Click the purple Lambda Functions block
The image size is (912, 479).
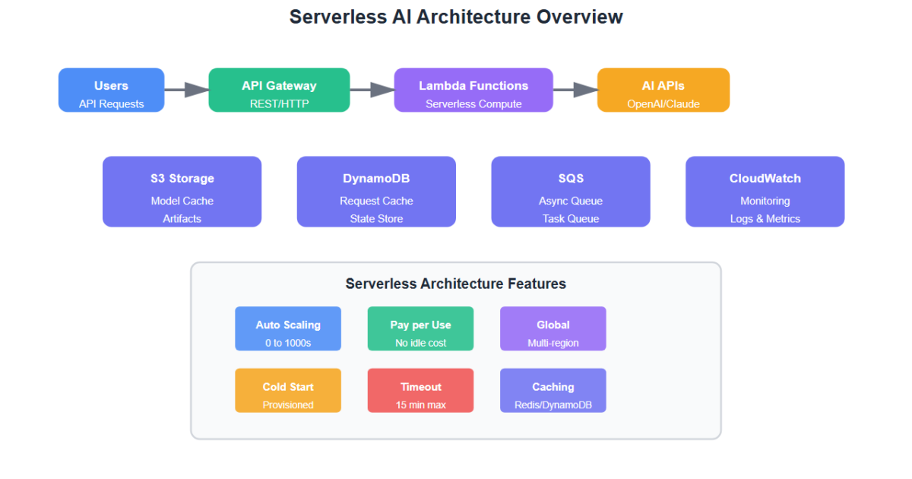tap(473, 90)
